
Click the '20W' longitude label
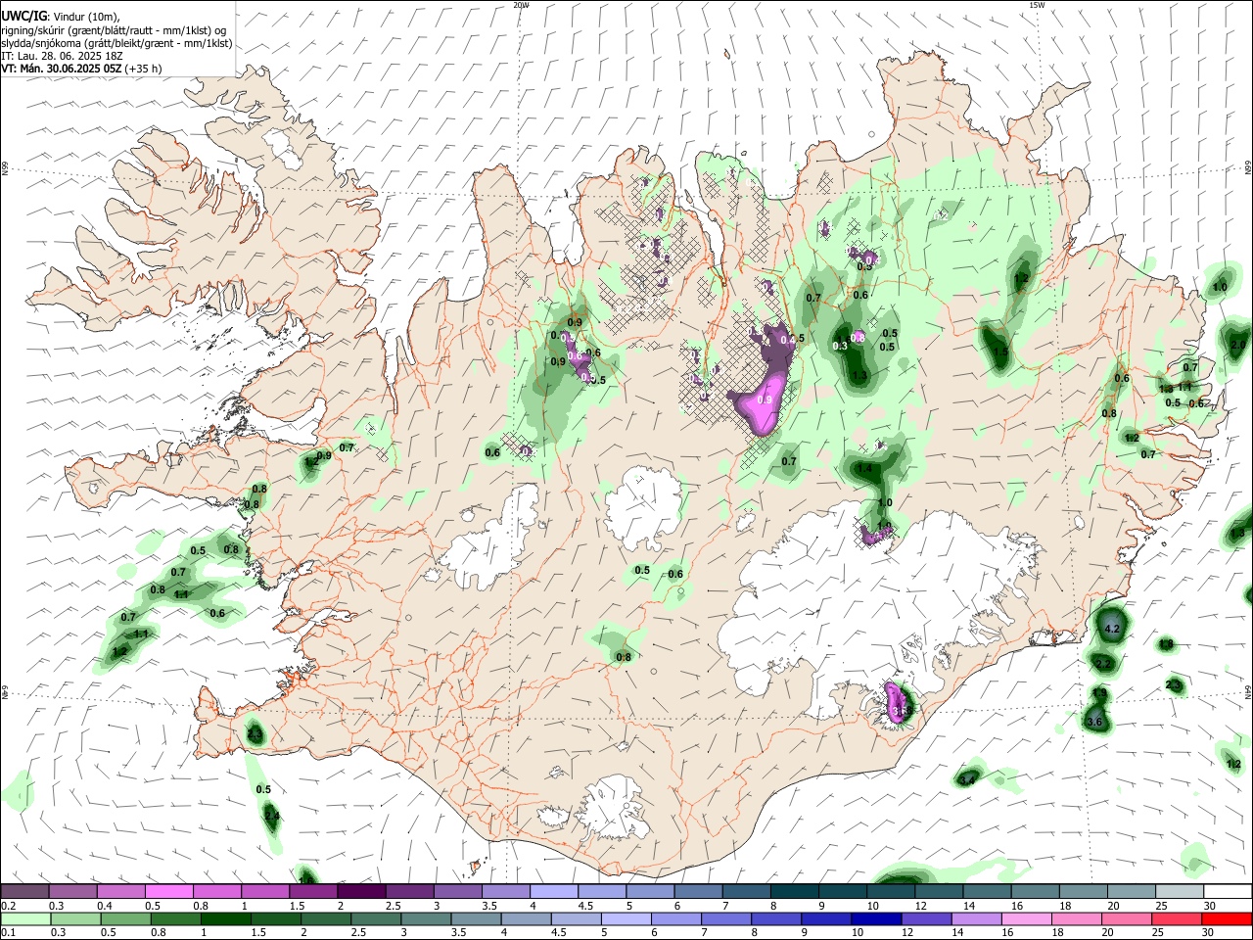pos(522,5)
